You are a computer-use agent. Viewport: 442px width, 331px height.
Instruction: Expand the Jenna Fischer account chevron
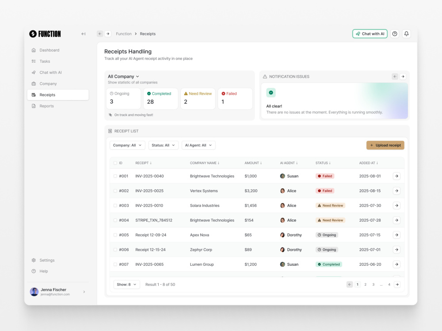84,292
